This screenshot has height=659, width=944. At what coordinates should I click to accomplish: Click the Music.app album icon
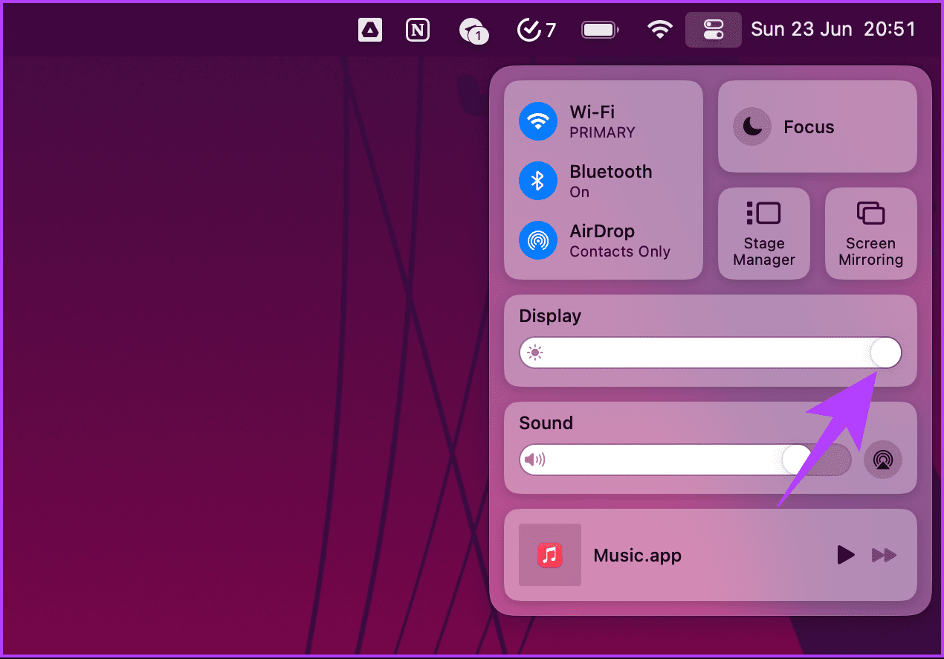pyautogui.click(x=550, y=555)
